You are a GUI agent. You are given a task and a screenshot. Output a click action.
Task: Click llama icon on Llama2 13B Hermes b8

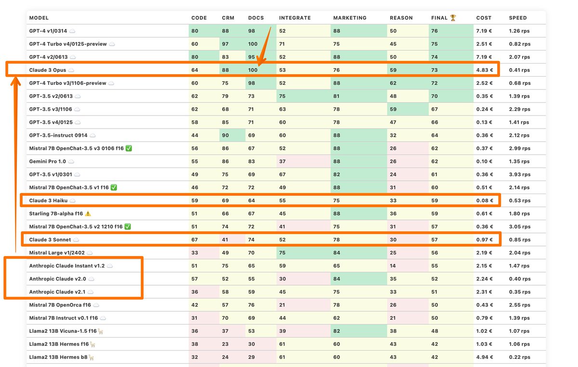coord(91,357)
